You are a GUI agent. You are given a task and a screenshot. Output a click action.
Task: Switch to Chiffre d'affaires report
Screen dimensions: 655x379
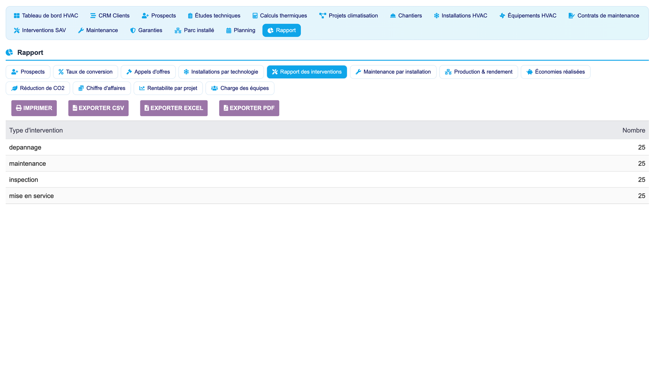coord(102,89)
